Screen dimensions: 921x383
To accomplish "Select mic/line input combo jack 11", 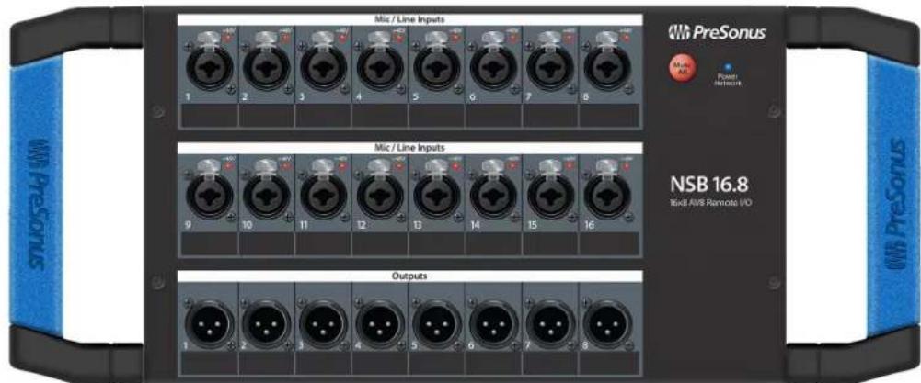I will [x=323, y=197].
